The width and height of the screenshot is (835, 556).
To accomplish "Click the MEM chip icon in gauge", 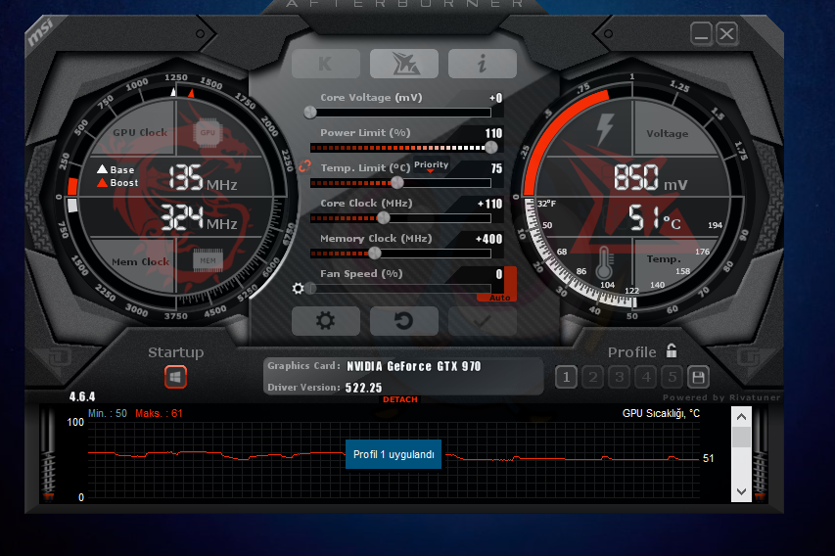I will pos(208,260).
